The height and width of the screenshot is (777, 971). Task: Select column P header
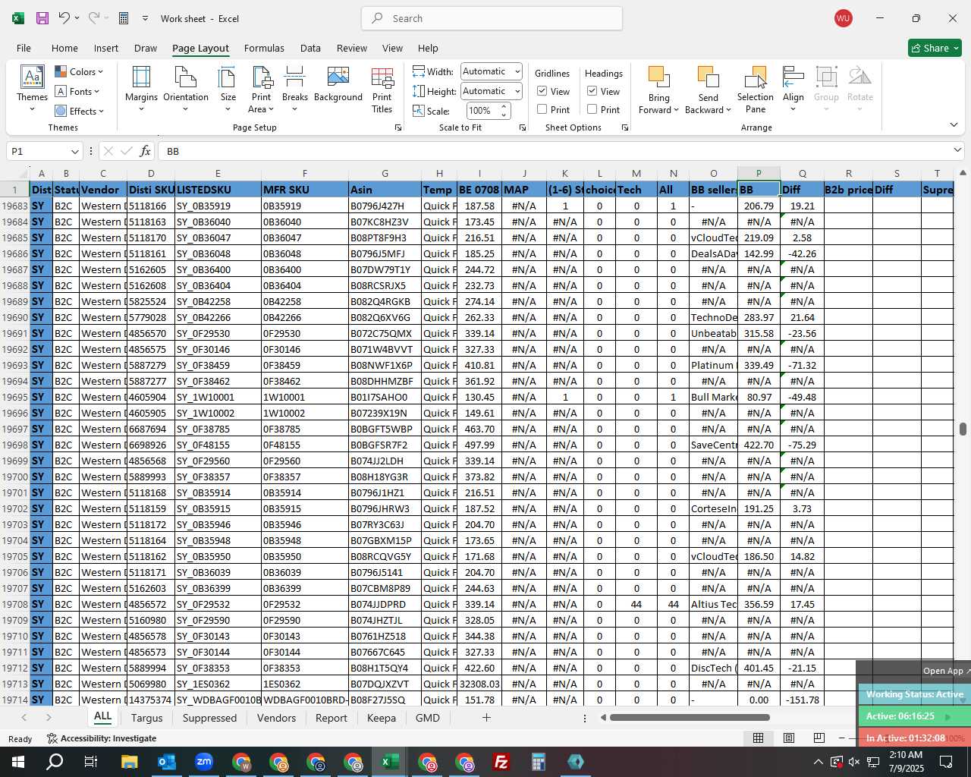point(759,173)
